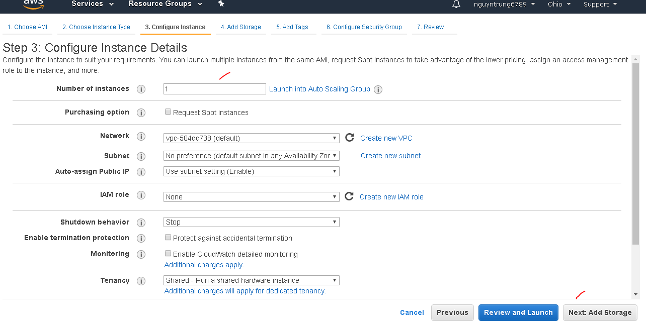The image size is (646, 329).
Task: Check Protect against accidental termination
Action: click(x=168, y=238)
